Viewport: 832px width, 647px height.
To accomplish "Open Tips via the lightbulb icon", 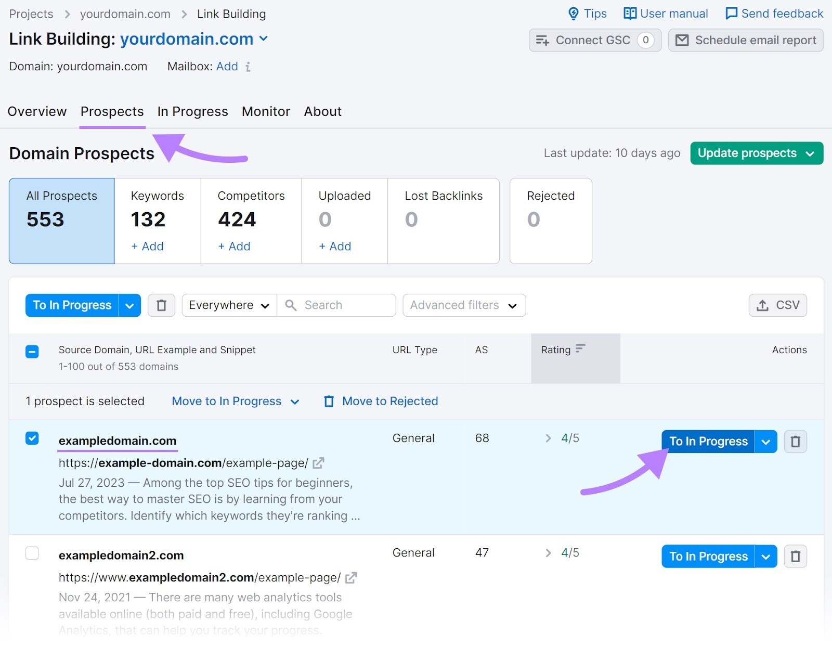I will coord(573,14).
